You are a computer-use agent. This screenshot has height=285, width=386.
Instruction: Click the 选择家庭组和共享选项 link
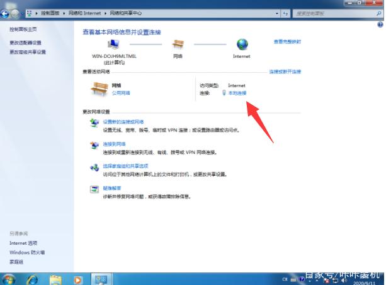[x=125, y=166]
